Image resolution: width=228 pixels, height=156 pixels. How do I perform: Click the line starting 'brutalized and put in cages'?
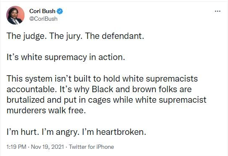pos(106,100)
